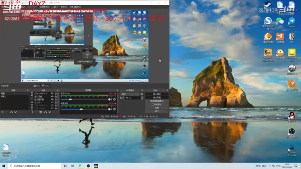
Task: Move scene up with arrow icon
Action: coord(12,112)
